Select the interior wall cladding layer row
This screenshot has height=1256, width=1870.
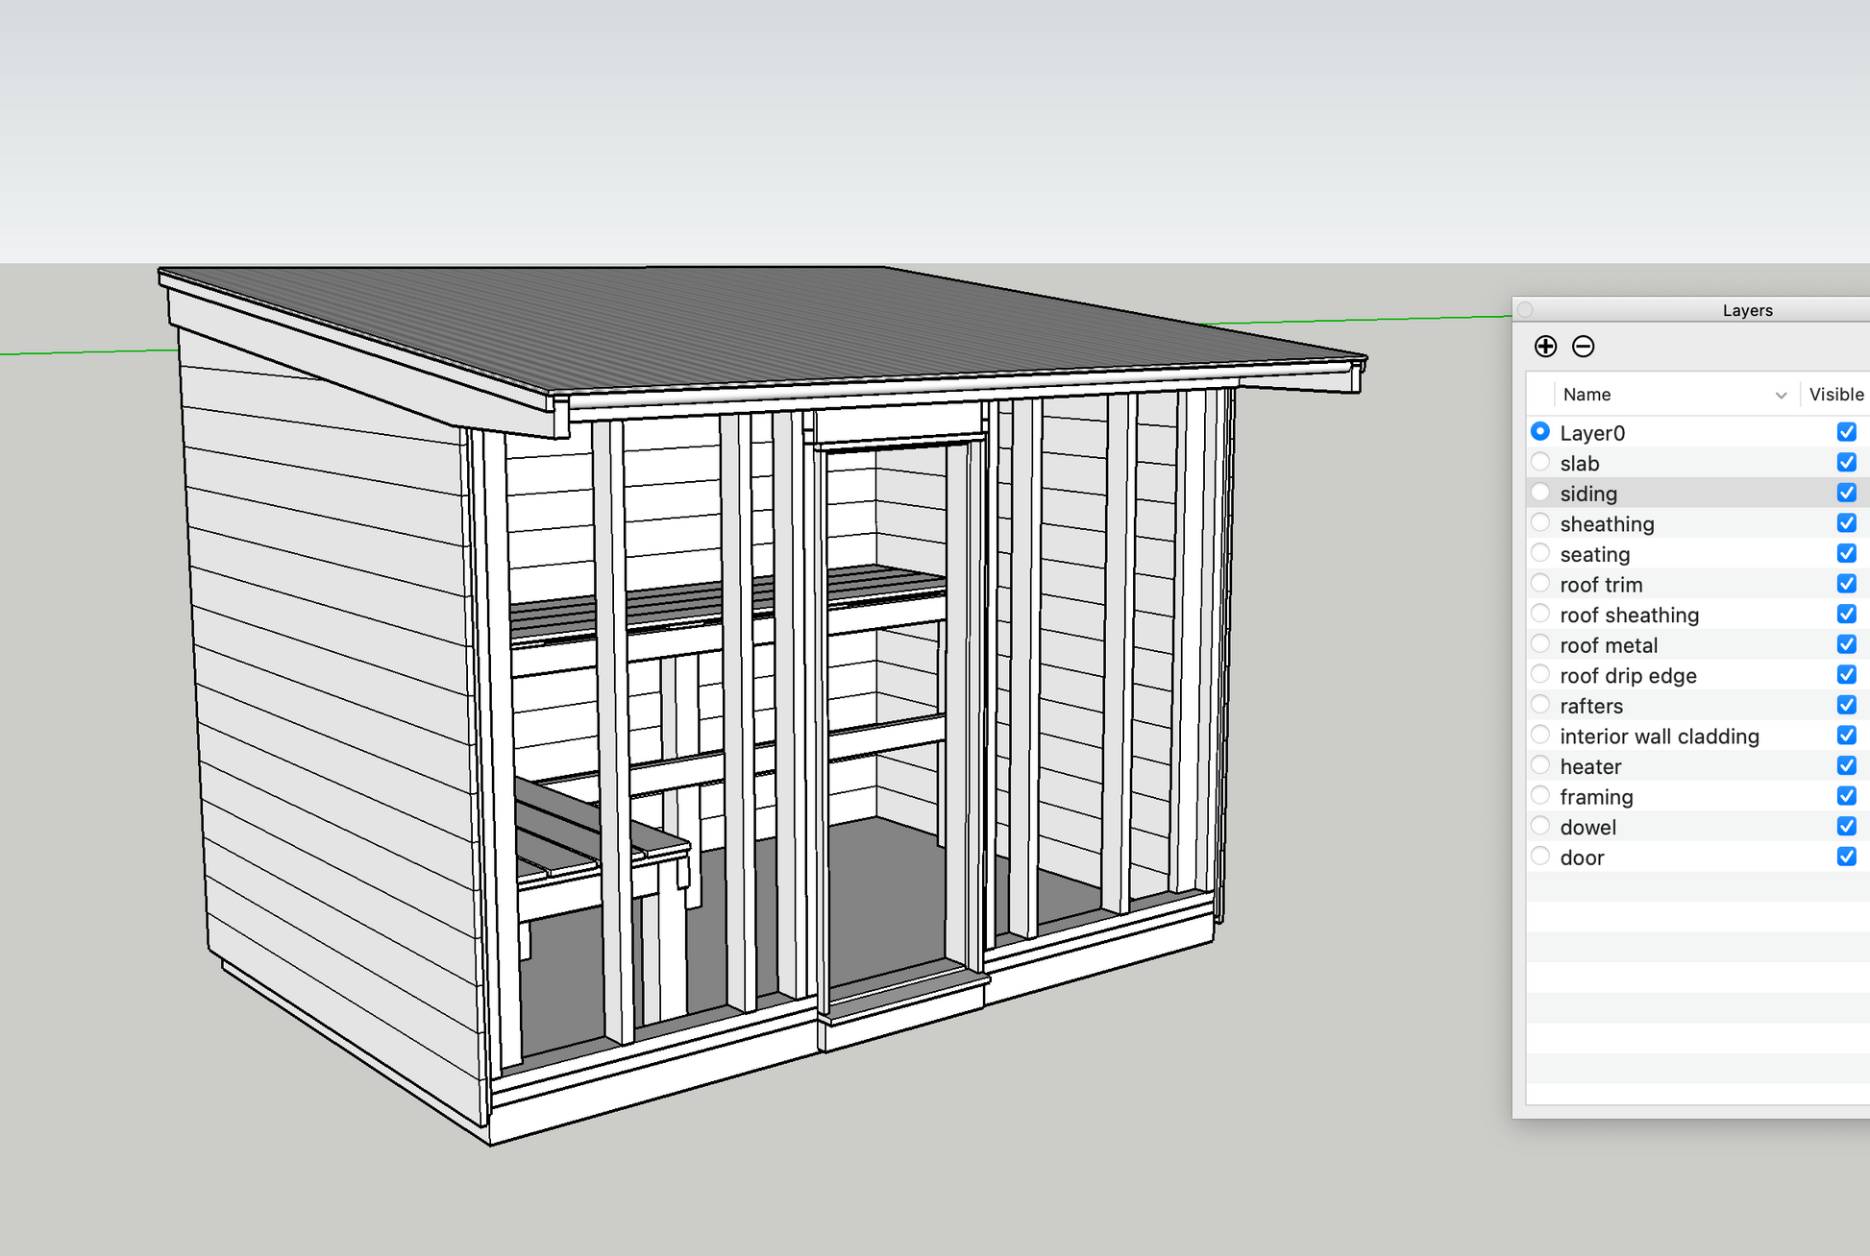coord(1660,737)
